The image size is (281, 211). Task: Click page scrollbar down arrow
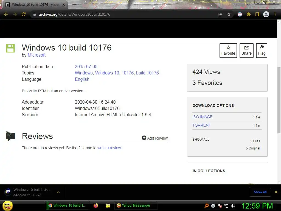(279, 182)
